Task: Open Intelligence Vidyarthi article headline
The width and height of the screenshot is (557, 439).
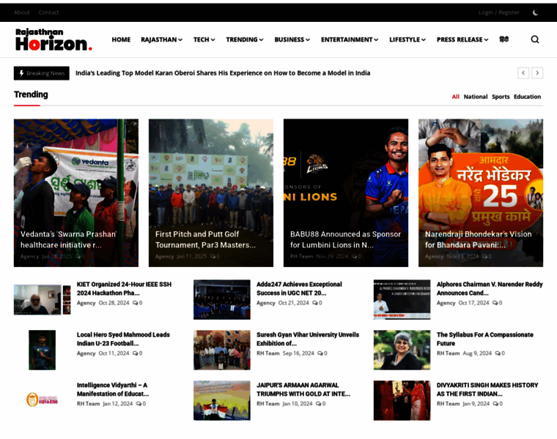Action: coord(113,389)
